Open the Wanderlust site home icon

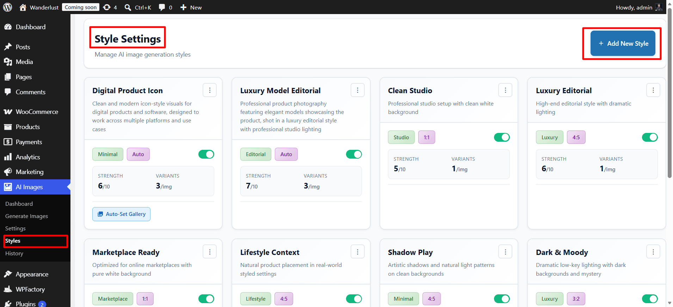23,7
